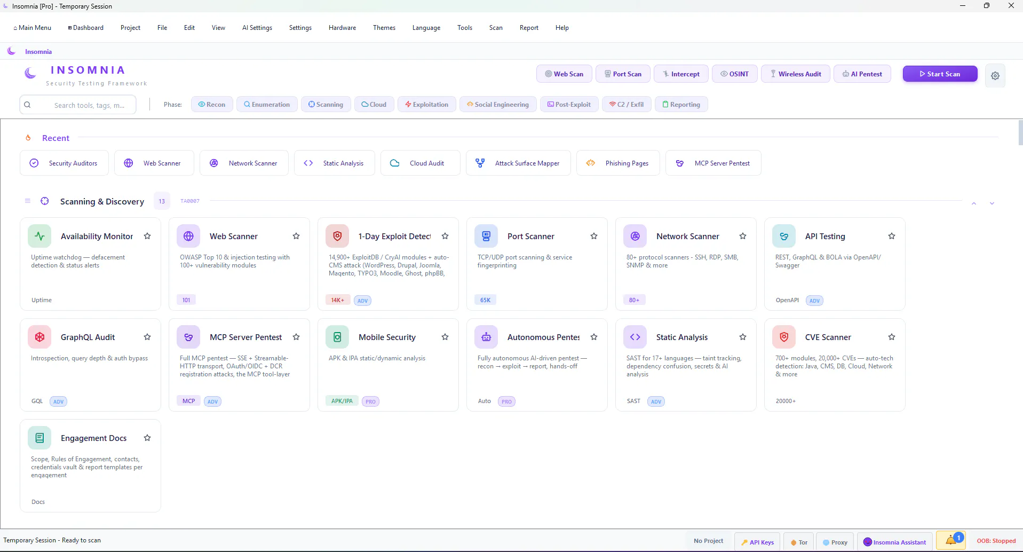Image resolution: width=1023 pixels, height=552 pixels.
Task: Star the API Testing tool
Action: (x=892, y=236)
